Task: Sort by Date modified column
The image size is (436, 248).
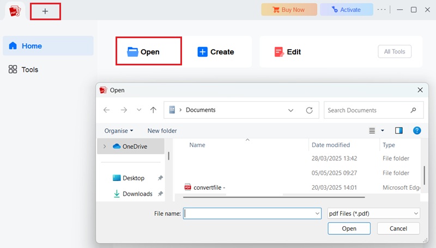Action: [331, 145]
